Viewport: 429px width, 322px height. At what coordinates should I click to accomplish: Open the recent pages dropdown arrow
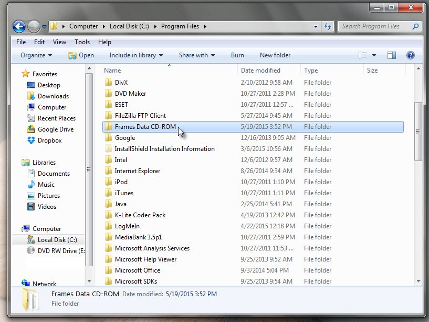(x=44, y=27)
